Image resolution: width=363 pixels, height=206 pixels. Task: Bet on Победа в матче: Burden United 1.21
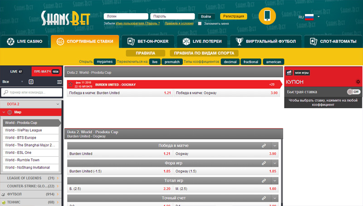tap(120, 93)
